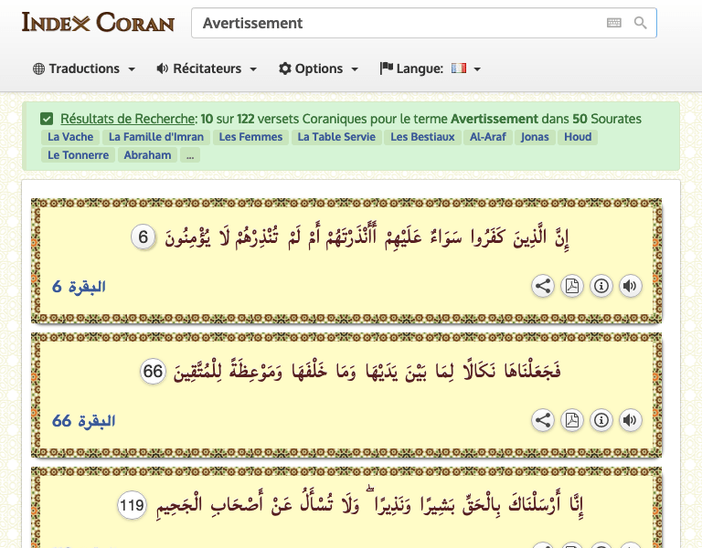
Task: Show more sourates with the ellipsis tag
Action: pyautogui.click(x=189, y=155)
